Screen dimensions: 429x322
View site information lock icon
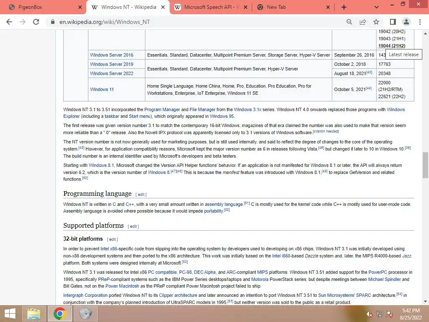pyautogui.click(x=53, y=22)
